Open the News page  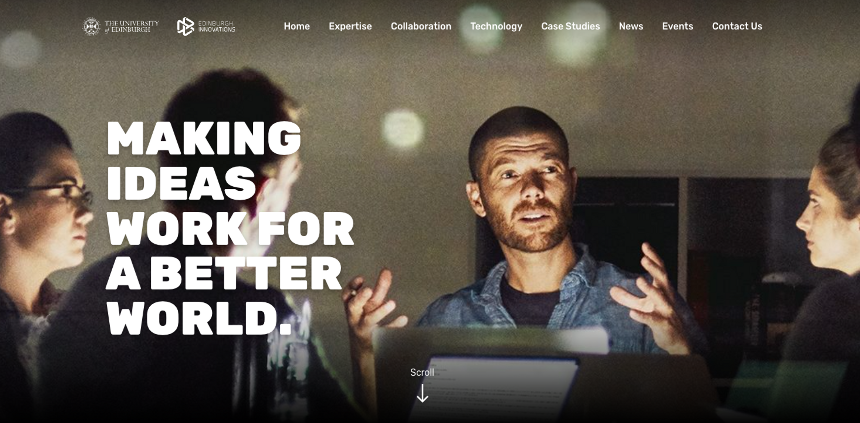pos(631,26)
